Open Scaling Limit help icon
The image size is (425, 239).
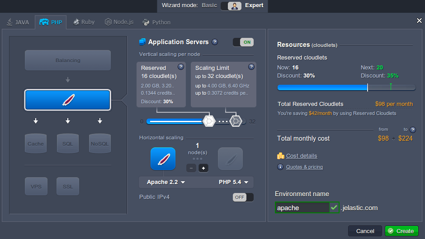[251, 67]
